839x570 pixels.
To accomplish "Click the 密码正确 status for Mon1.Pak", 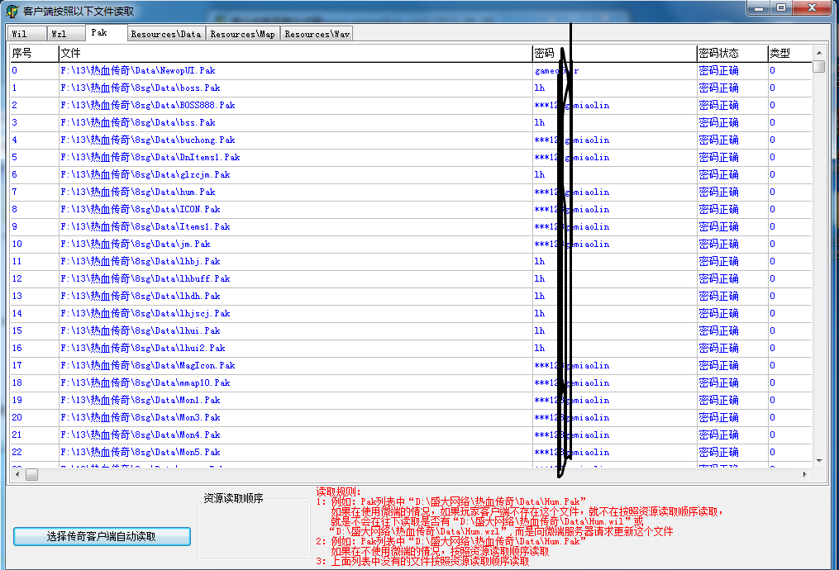I will pos(718,401).
